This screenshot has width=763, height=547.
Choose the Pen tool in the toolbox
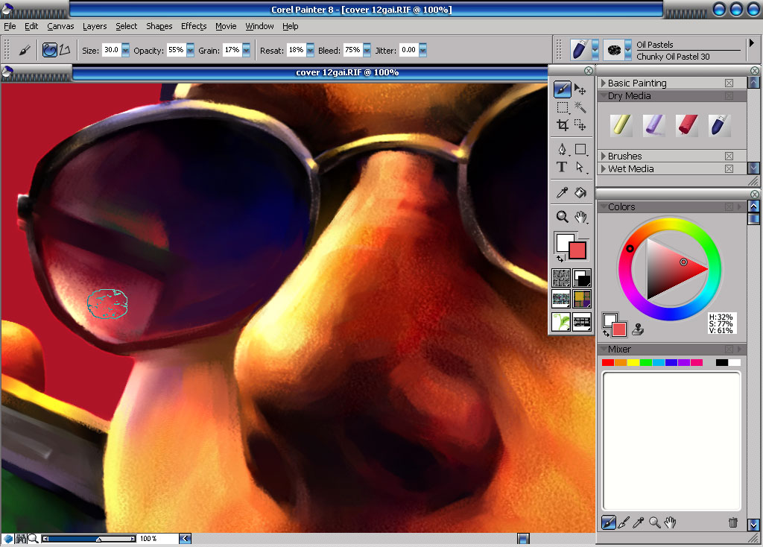563,149
